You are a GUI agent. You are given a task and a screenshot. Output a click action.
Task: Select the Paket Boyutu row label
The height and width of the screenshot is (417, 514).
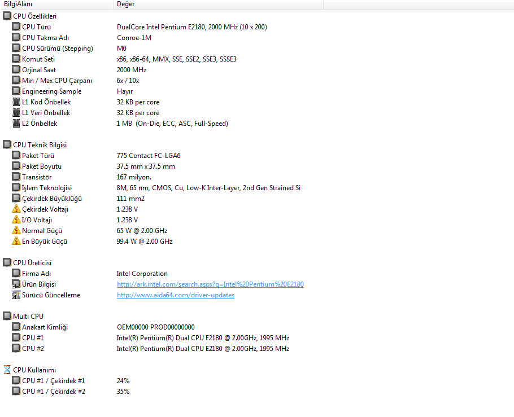pyautogui.click(x=42, y=166)
